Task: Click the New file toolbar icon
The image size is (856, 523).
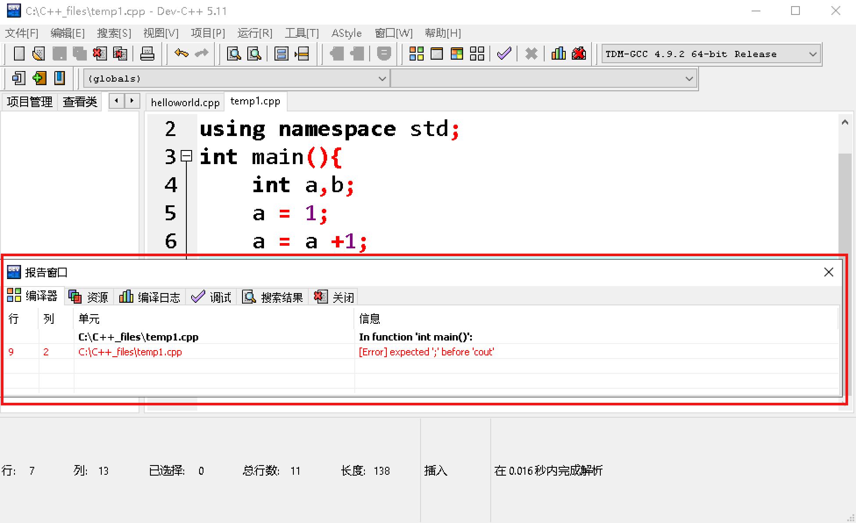Action: 19,54
